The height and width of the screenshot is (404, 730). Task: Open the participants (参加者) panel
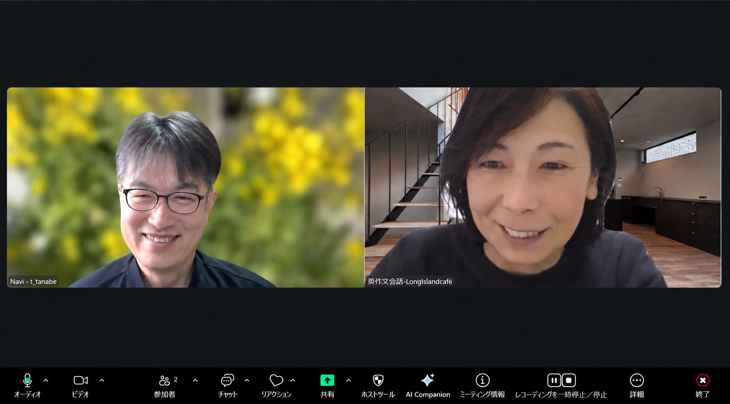pos(165,385)
